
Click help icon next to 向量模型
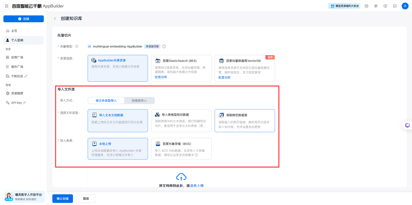click(77, 47)
